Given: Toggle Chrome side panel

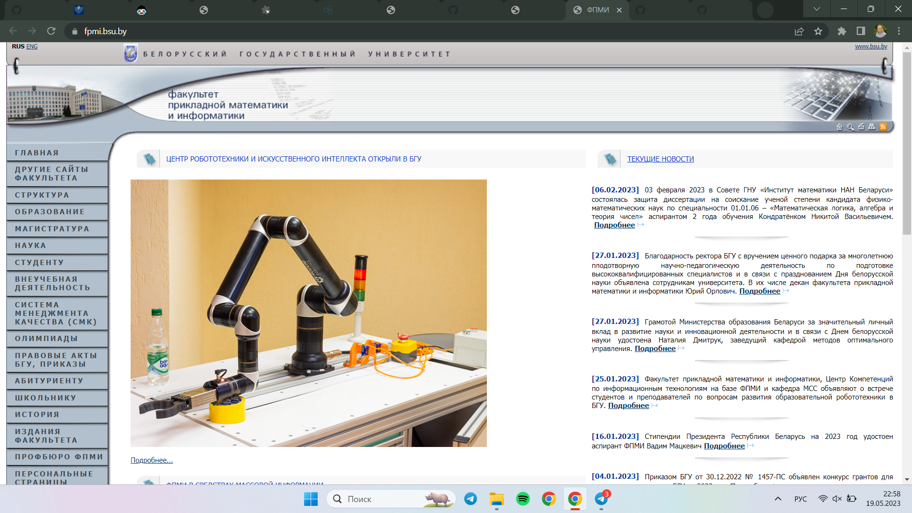Looking at the screenshot, I should pos(861,31).
